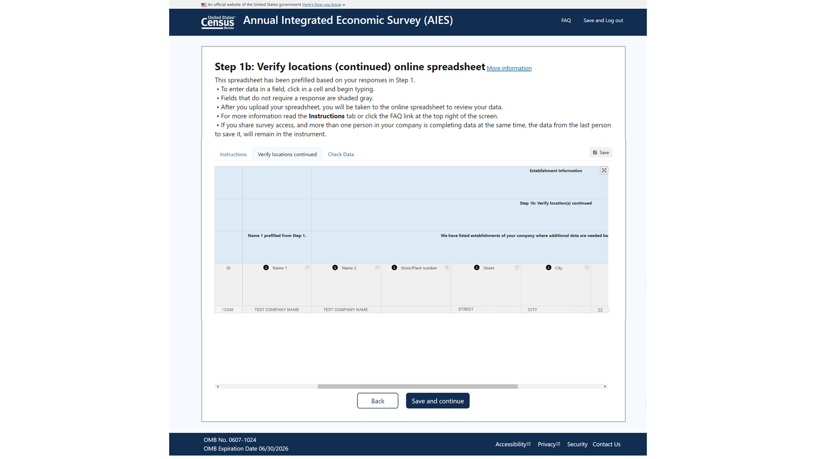This screenshot has height=459, width=816.
Task: Open the Street column filter dropdown
Action: tap(517, 268)
